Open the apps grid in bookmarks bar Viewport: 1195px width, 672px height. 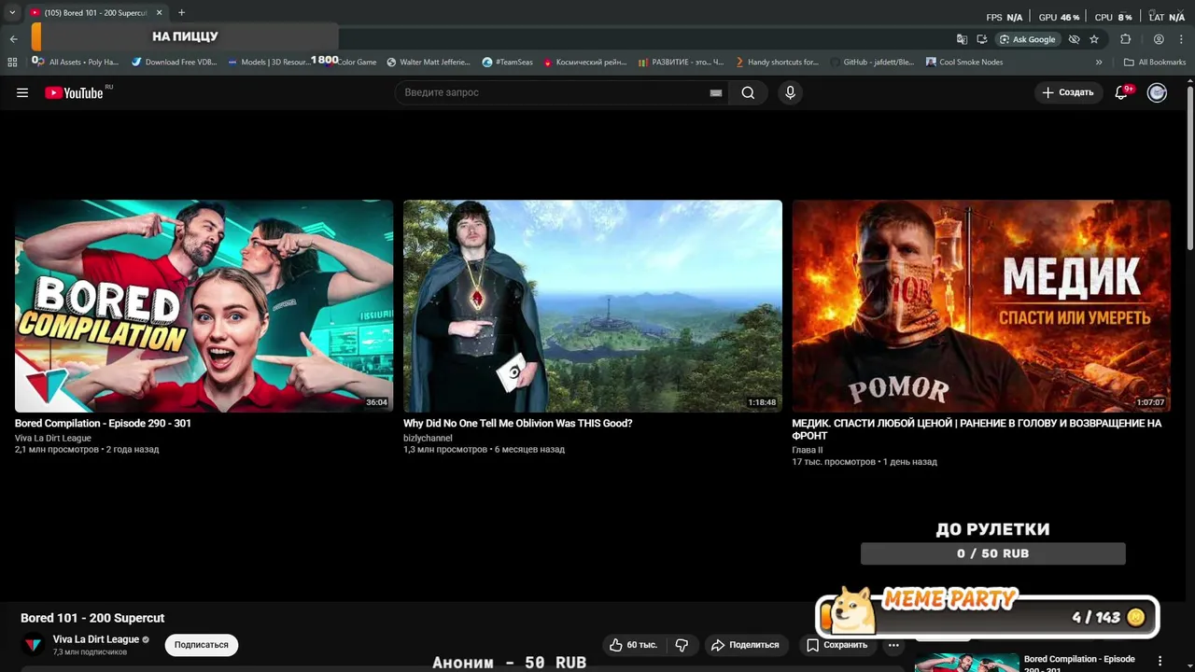[x=12, y=63]
